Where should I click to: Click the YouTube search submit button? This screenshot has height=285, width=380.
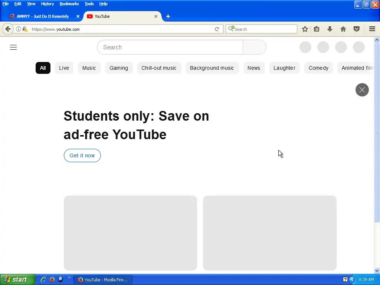(255, 47)
